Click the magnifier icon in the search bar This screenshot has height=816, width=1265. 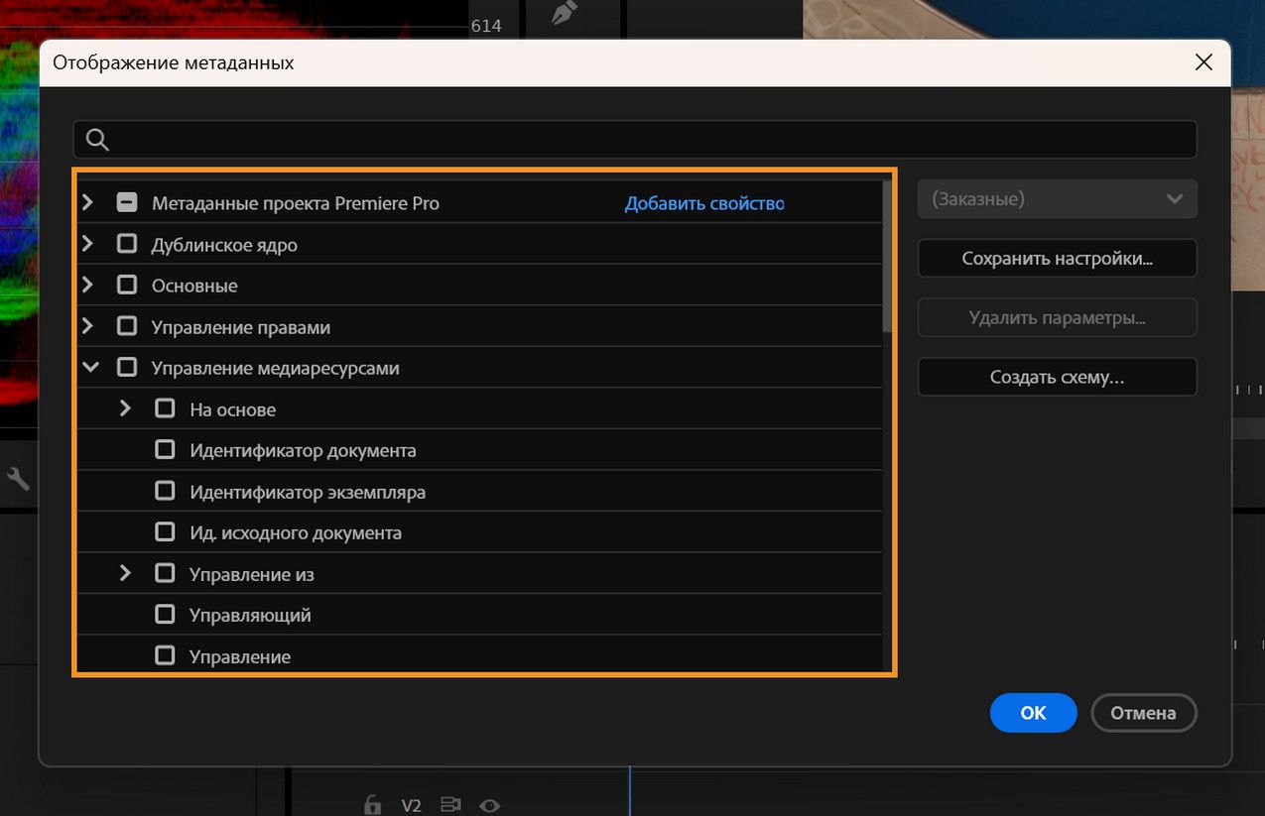pos(96,139)
